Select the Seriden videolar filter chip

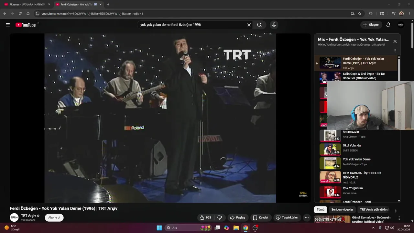[x=342, y=210]
